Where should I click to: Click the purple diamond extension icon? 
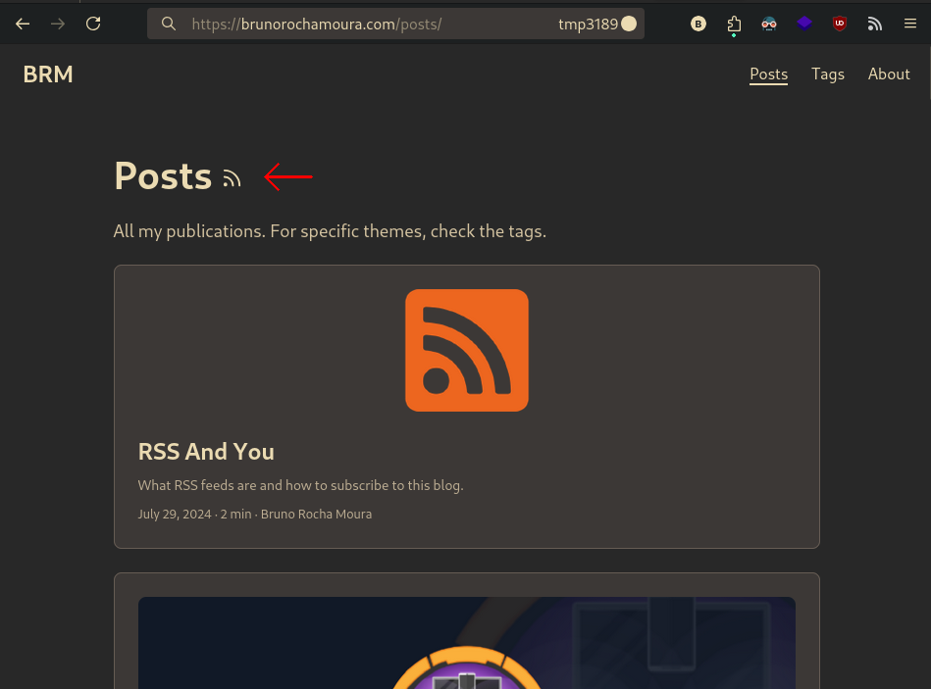tap(804, 24)
